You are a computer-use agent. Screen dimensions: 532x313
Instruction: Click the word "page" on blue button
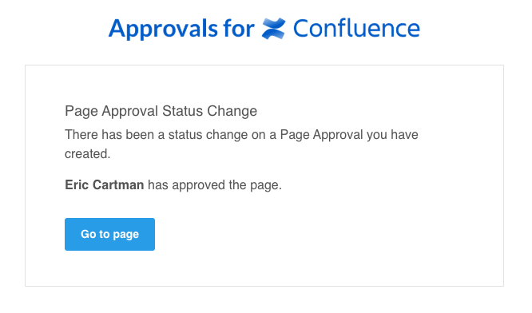pyautogui.click(x=126, y=235)
